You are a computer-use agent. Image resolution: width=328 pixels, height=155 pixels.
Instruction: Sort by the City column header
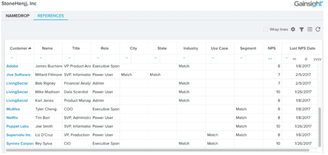pos(134,48)
